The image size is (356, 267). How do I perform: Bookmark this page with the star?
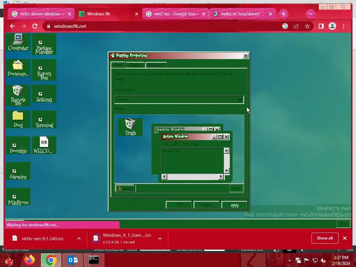pos(307,26)
